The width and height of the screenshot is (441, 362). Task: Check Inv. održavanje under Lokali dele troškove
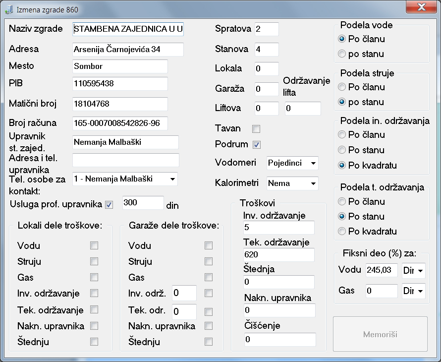pos(94,293)
